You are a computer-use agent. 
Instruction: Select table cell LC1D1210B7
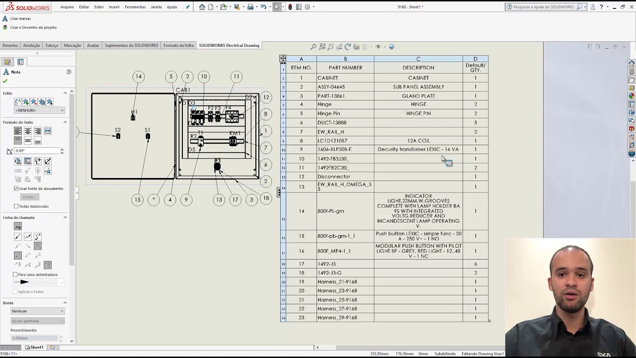(x=345, y=141)
